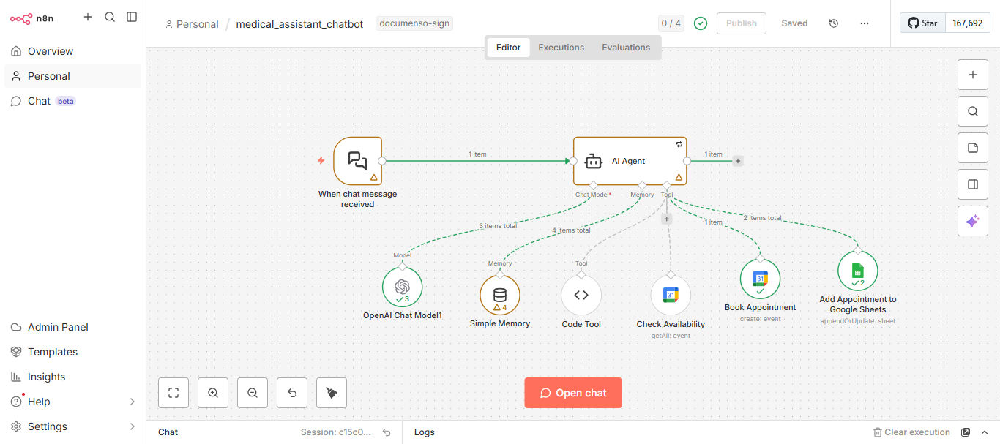Image resolution: width=1000 pixels, height=444 pixels.
Task: Switch to the Evaluations tab
Action: click(626, 48)
